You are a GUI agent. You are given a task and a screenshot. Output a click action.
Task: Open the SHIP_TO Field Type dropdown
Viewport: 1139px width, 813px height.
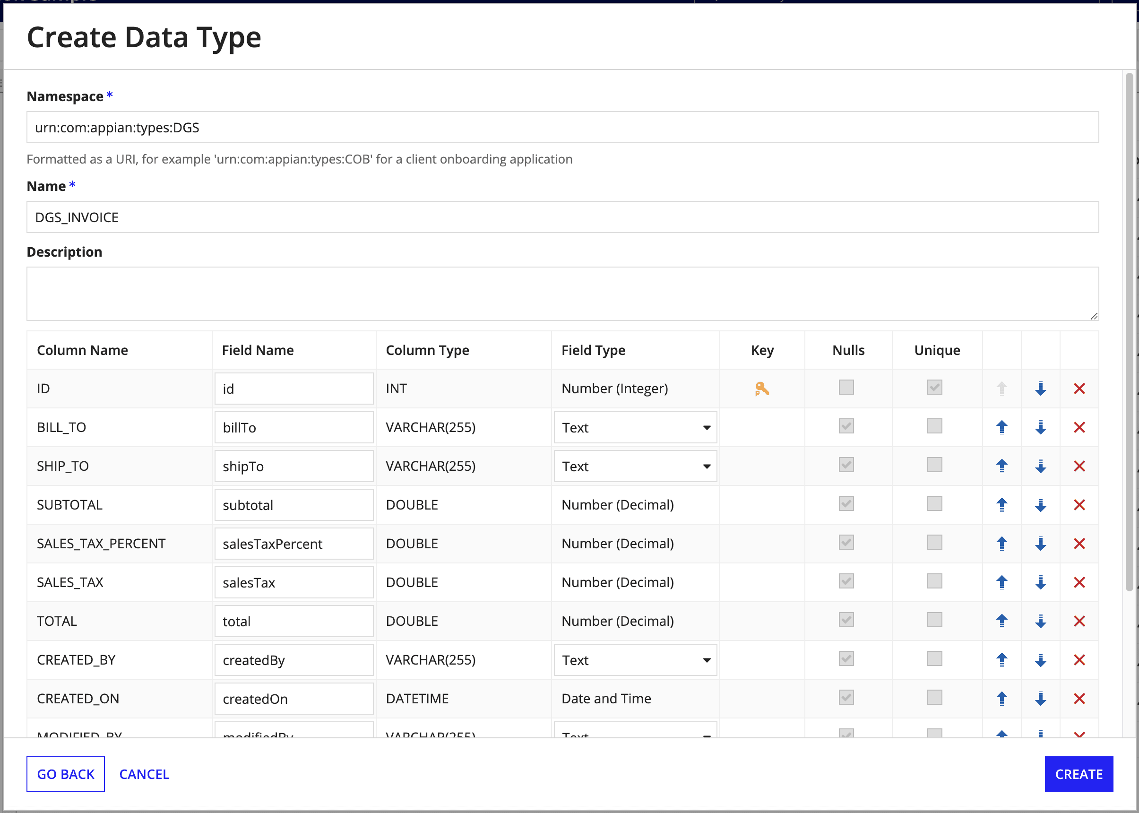pos(635,466)
